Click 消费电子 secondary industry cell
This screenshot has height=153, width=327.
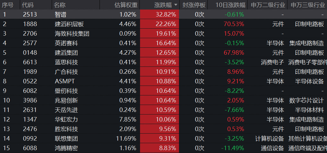[x=272, y=62]
